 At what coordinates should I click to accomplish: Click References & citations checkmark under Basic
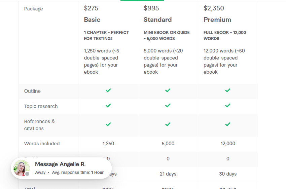pyautogui.click(x=108, y=124)
